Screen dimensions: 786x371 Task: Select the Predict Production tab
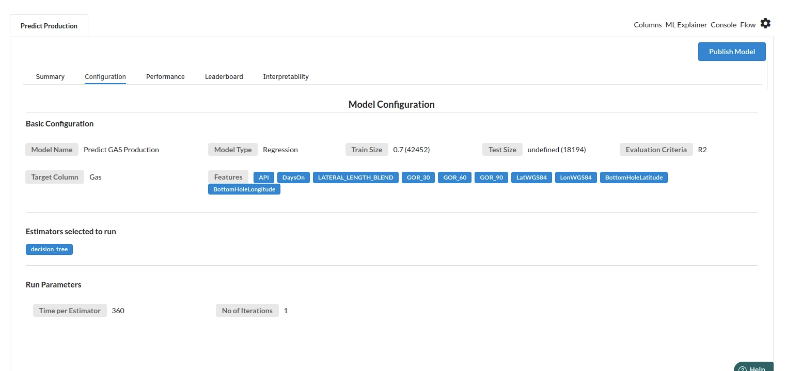click(49, 26)
